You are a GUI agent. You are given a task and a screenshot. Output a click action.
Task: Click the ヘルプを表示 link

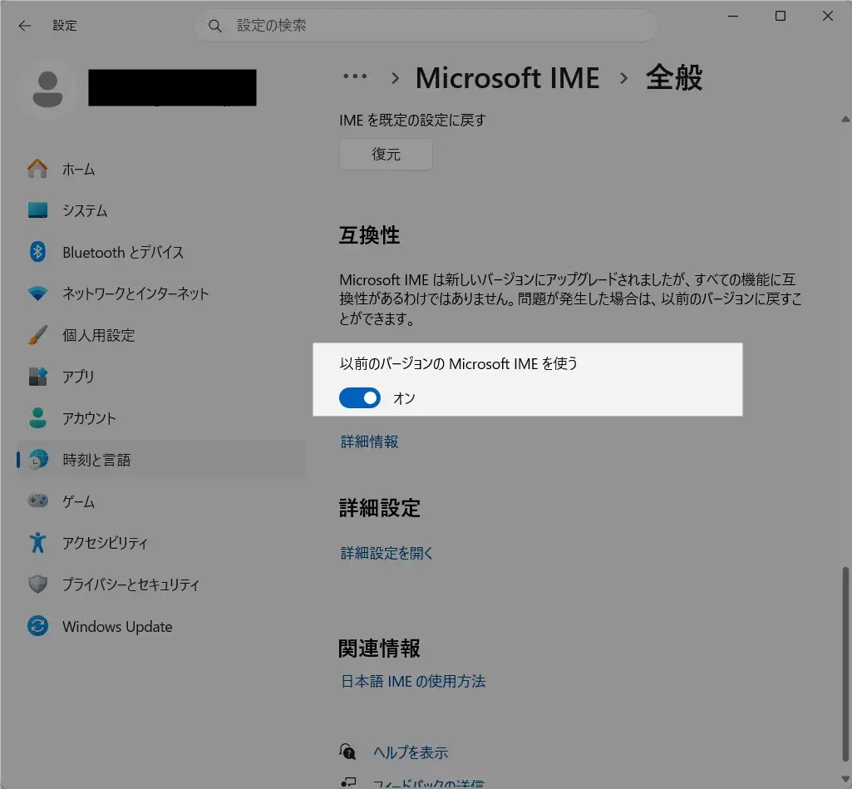click(411, 752)
